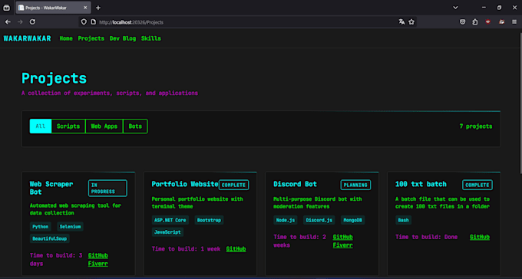Go to the Home nav link
The height and width of the screenshot is (279, 522).
[66, 38]
